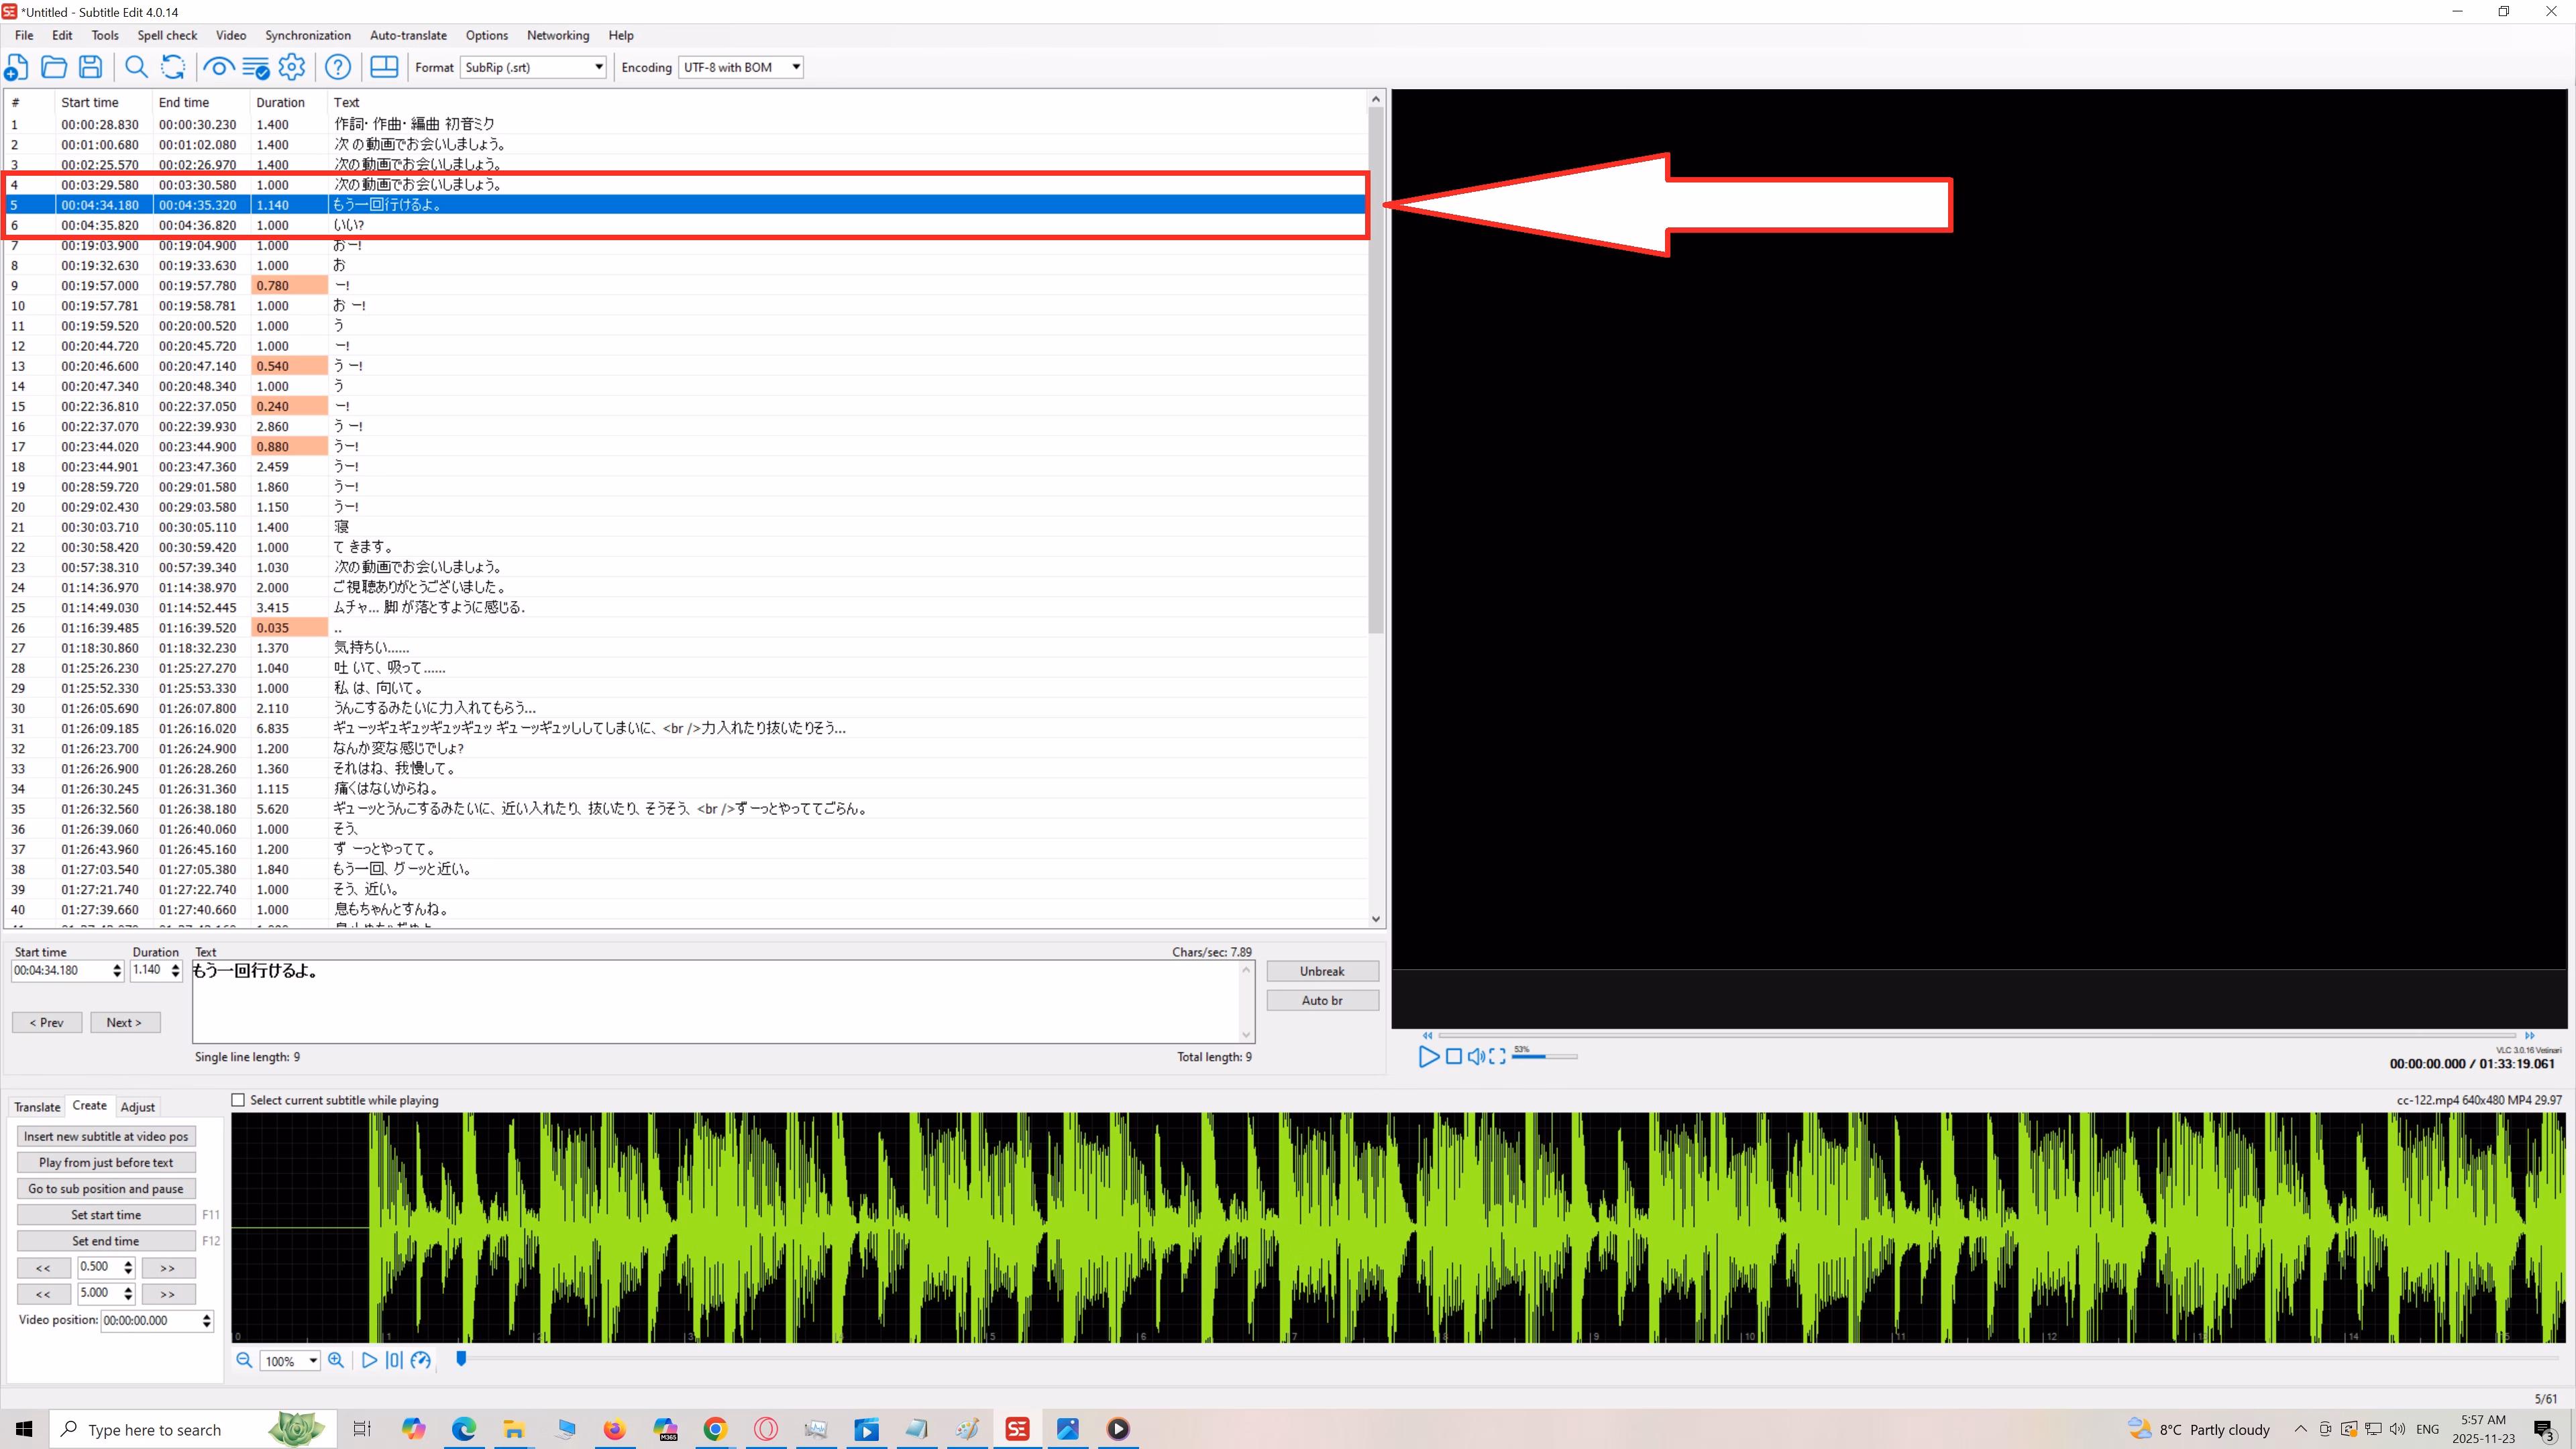Click the New subtitle file icon

click(x=17, y=67)
